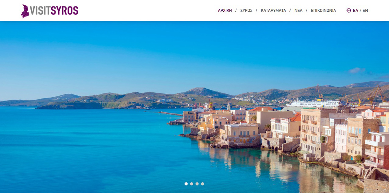This screenshot has height=193, width=389.
Task: Select the first slideshow dot
Action: tap(186, 184)
